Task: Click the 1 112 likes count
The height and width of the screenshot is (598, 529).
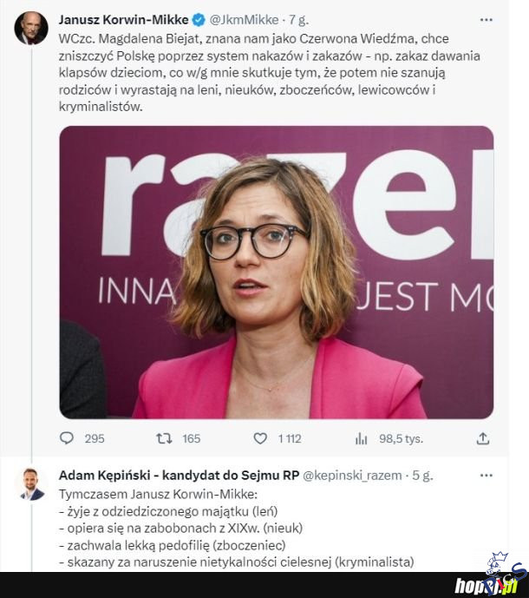Action: (x=290, y=438)
